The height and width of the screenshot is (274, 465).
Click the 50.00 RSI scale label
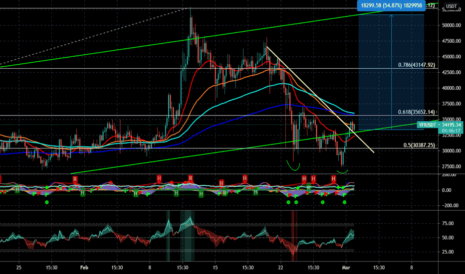click(448, 238)
